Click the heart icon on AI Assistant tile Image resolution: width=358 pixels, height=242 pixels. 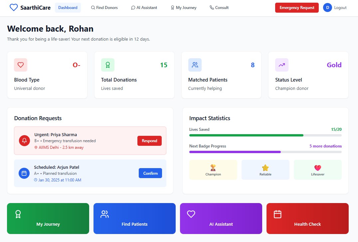click(191, 214)
